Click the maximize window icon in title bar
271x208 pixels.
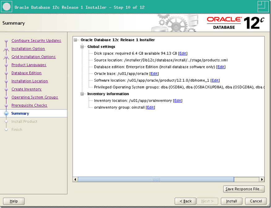point(263,7)
